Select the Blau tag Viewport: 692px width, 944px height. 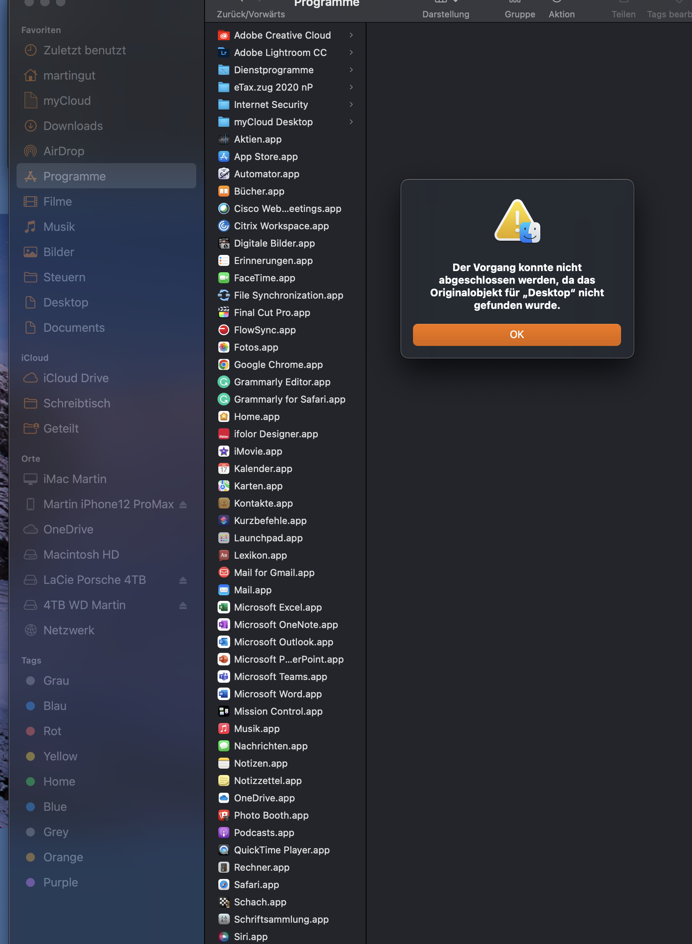(106, 706)
